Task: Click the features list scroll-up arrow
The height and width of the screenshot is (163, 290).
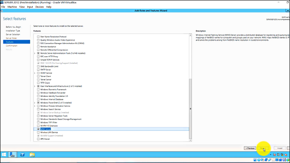Action: pyautogui.click(x=190, y=35)
